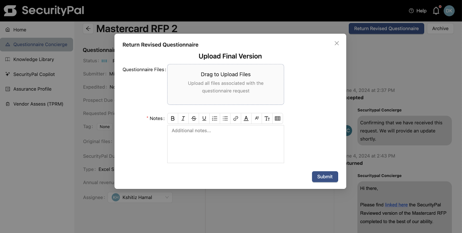462x233 pixels.
Task: Click the Return Revised Questionnaire header button
Action: pyautogui.click(x=386, y=29)
